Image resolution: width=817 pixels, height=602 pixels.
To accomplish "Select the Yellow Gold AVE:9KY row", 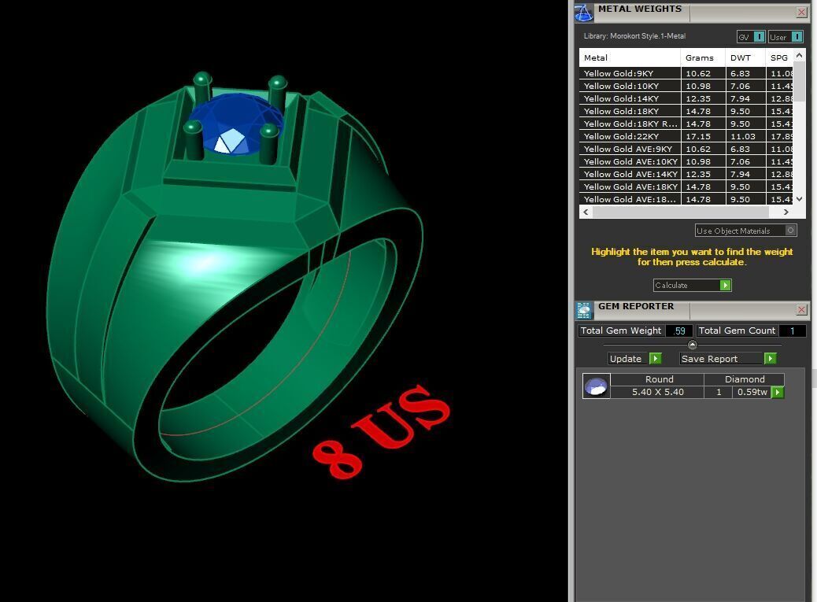I will point(686,149).
